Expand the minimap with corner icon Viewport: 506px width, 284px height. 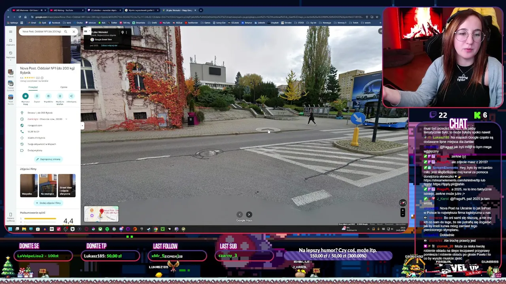87,219
